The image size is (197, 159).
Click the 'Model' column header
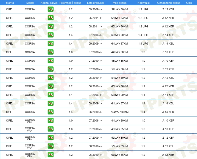click(30, 3)
